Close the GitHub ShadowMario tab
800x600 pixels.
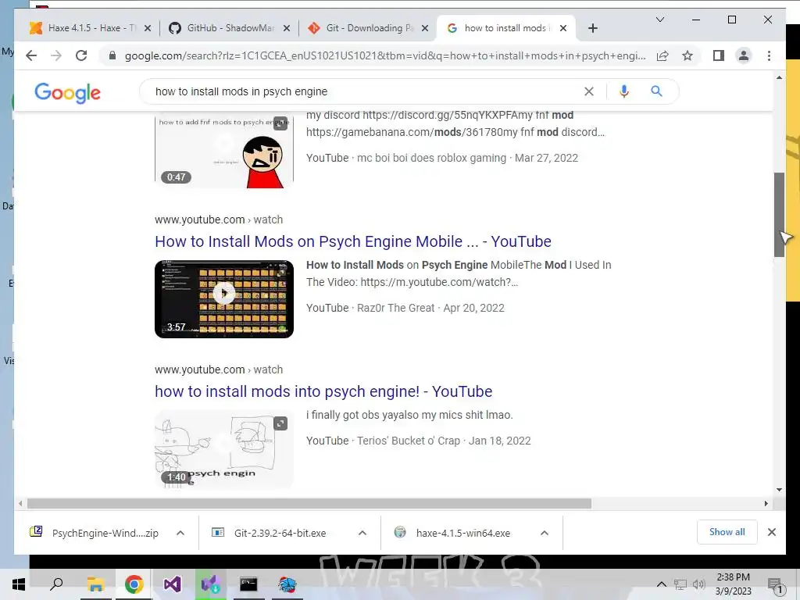coord(287,28)
